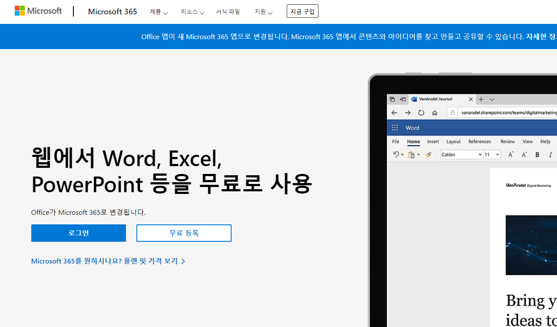Toggle Italic in Word ribbon
The height and width of the screenshot is (327, 557).
[550, 154]
